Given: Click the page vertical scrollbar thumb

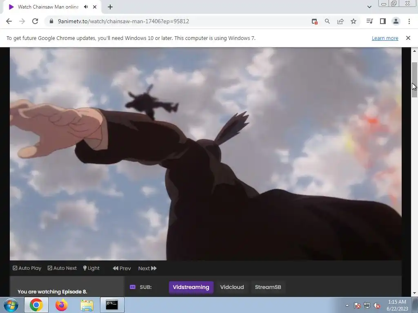Looking at the screenshot, I should click(414, 80).
